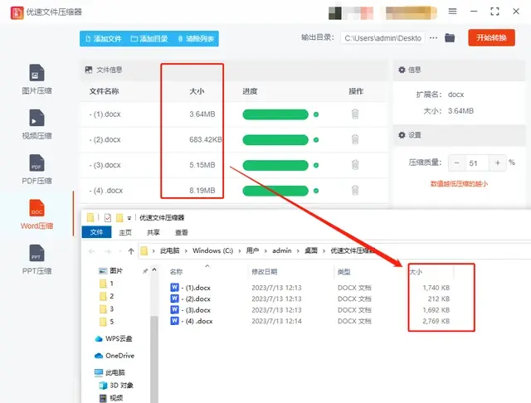Click the Explorer up-one-level arrow
This screenshot has height=403, width=531.
pos(131,251)
